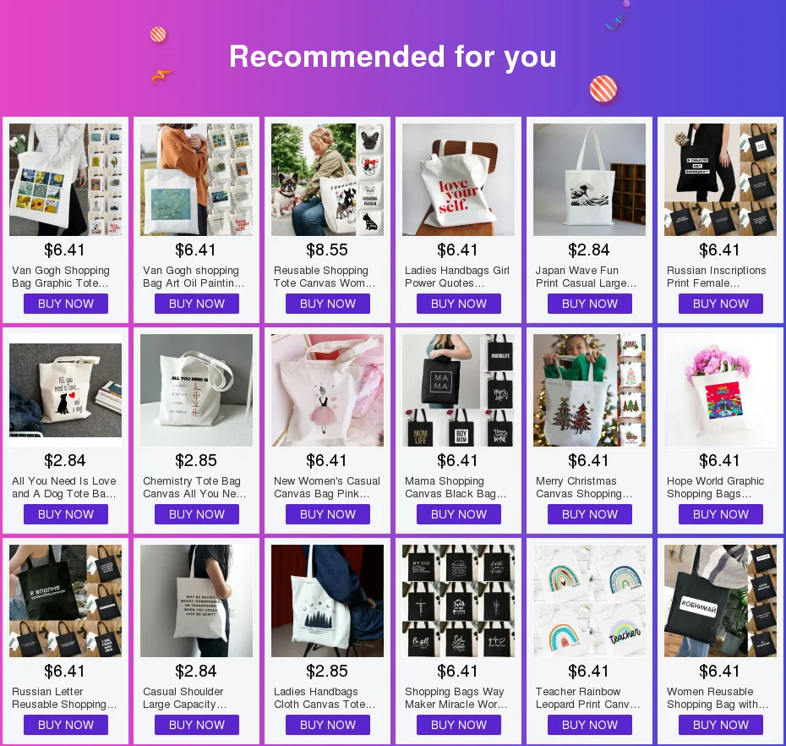Buy the Reusable Shopping Tote priced $8.55
The image size is (786, 746).
tap(328, 304)
